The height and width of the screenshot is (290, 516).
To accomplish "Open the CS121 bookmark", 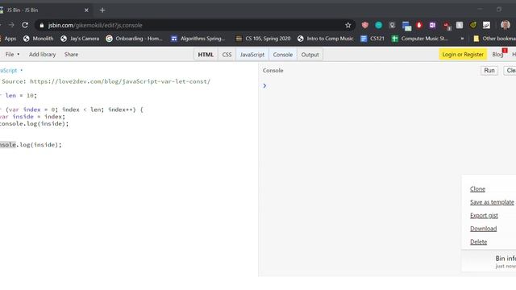I will 372,39.
